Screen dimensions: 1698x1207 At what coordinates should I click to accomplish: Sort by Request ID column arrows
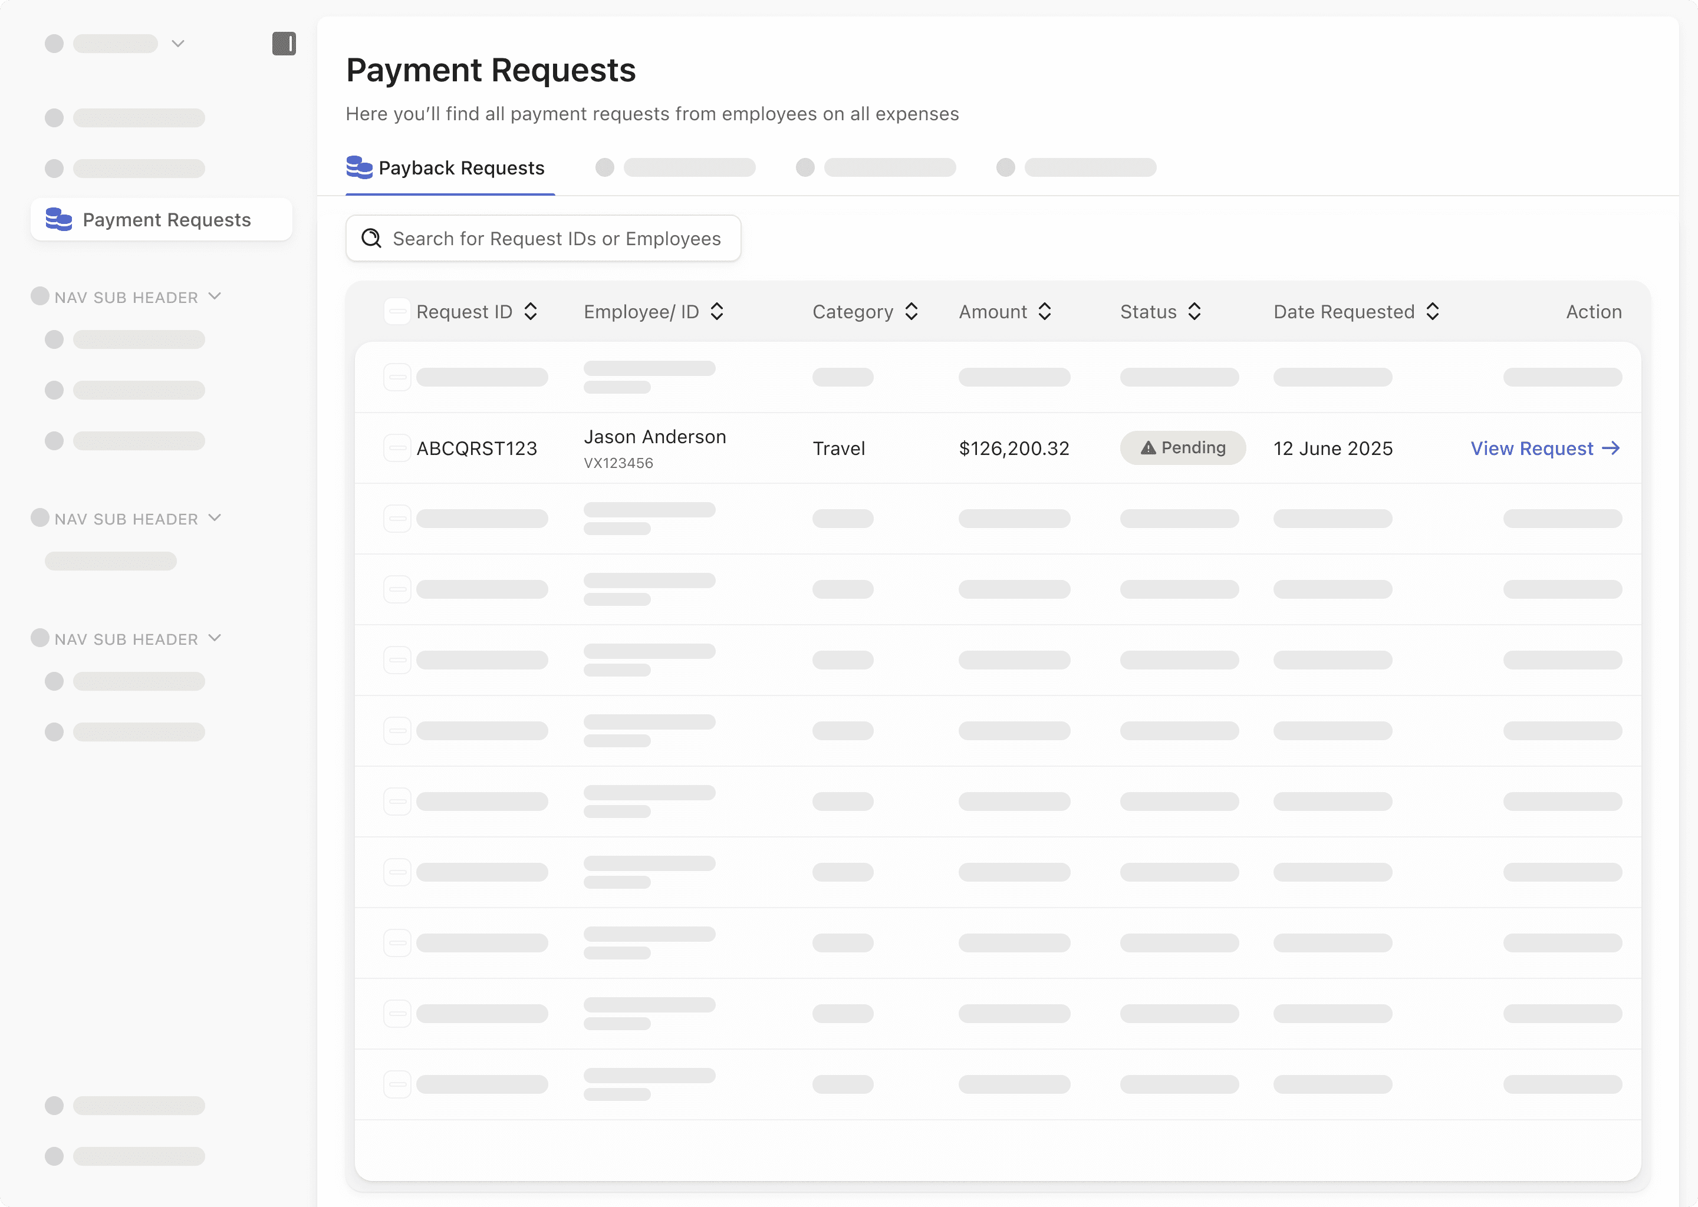(530, 311)
